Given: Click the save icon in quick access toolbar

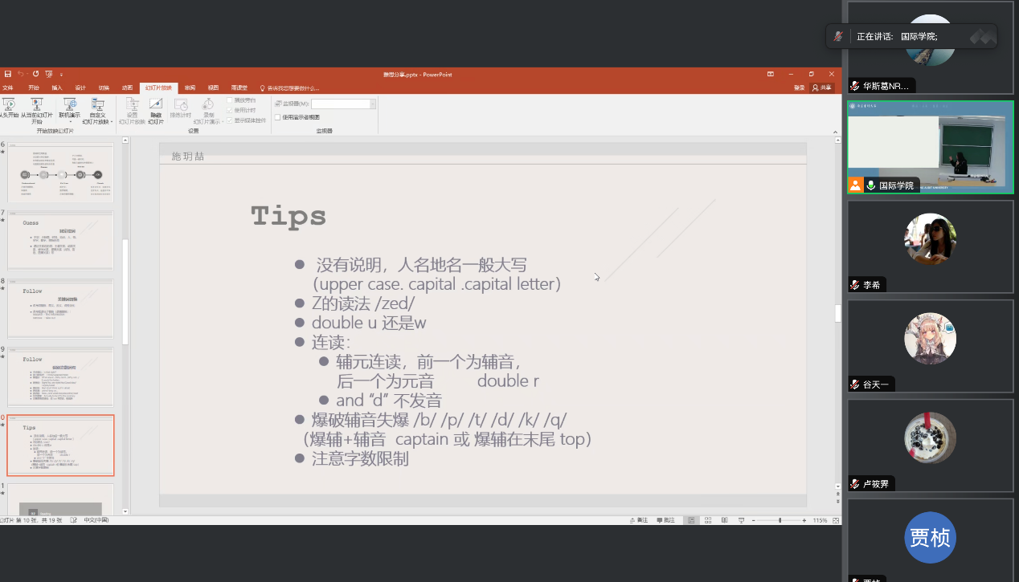Looking at the screenshot, I should [x=7, y=74].
